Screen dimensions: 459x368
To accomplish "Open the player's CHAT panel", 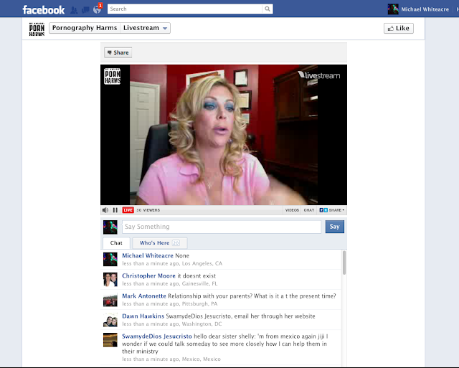I will click(x=309, y=210).
